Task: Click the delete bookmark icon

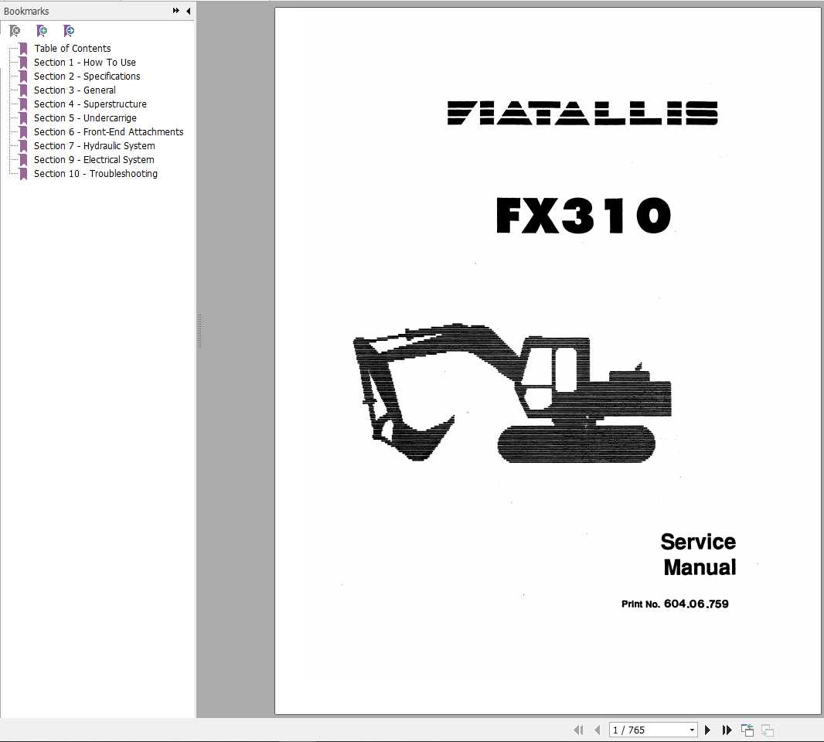Action: tap(15, 31)
